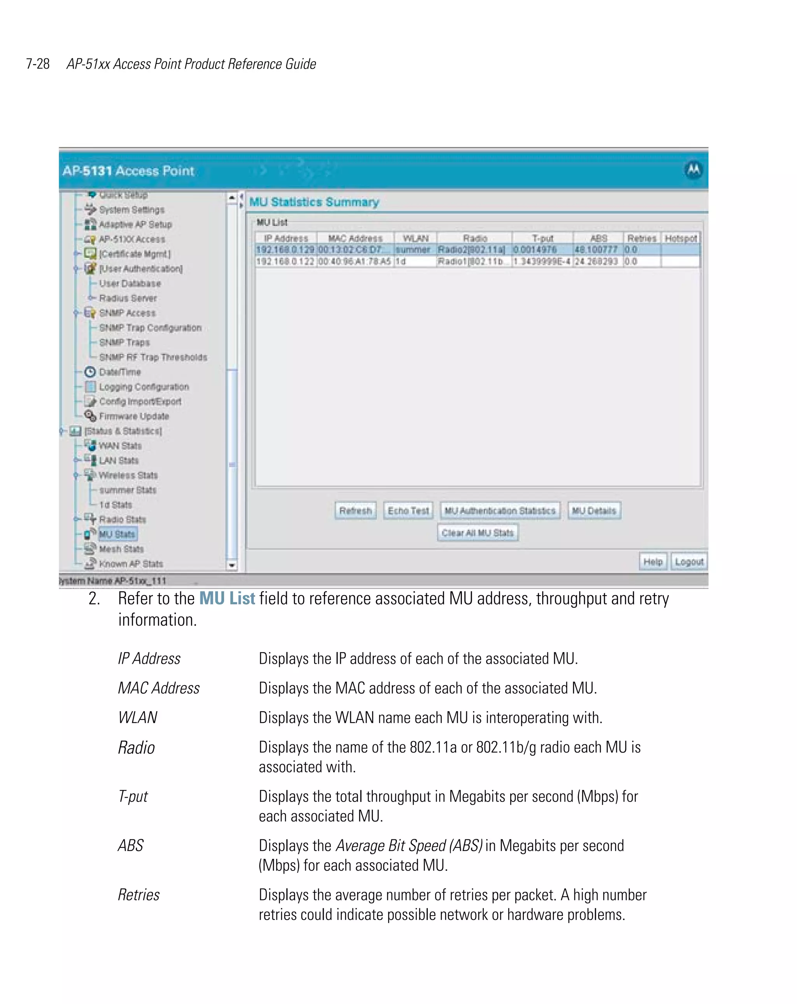
Task: Select the row with IP 192.168.0.129
Action: [477, 250]
